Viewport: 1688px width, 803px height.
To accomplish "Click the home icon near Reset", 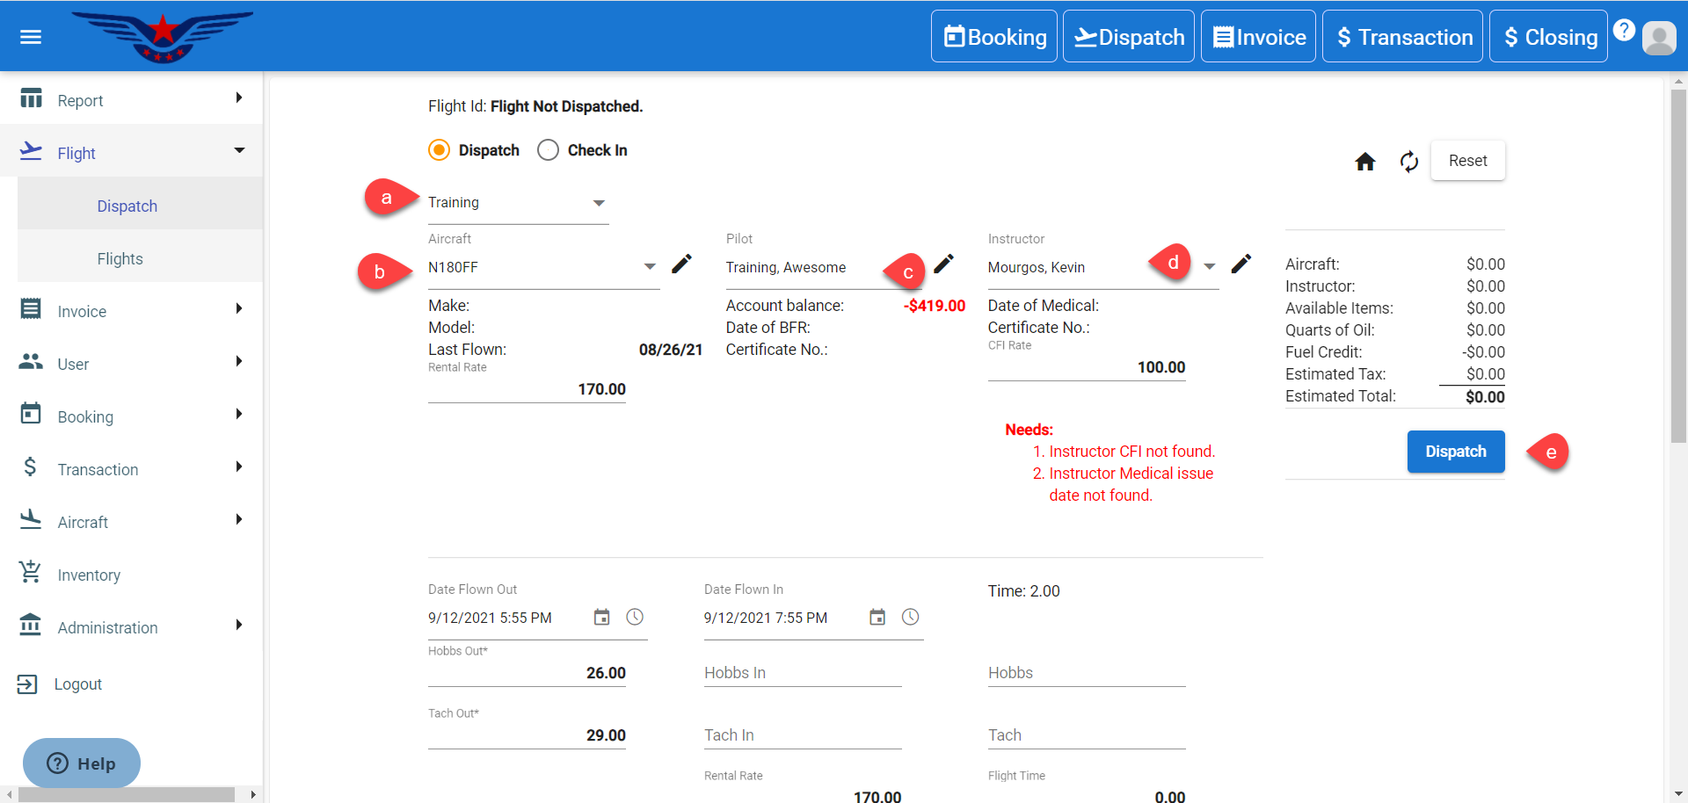I will pos(1364,162).
